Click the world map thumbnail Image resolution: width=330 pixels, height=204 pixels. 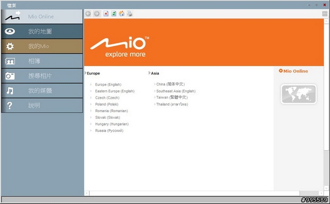299,94
